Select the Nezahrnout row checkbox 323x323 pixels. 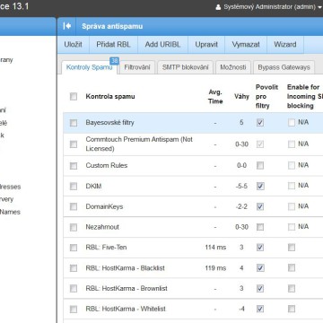[74, 227]
